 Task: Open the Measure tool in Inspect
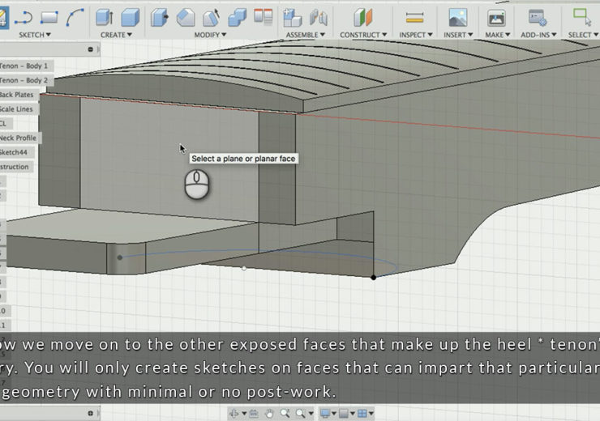click(414, 16)
